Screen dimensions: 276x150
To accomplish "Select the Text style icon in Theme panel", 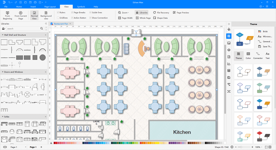I will (x=267, y=54).
